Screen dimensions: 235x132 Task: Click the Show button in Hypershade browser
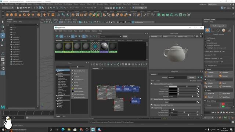[x=125, y=36]
